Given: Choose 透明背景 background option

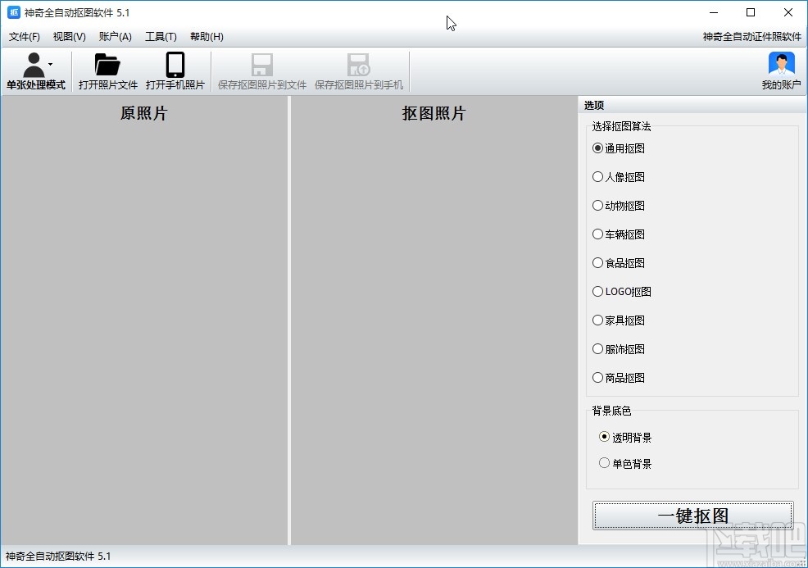Looking at the screenshot, I should pyautogui.click(x=605, y=437).
